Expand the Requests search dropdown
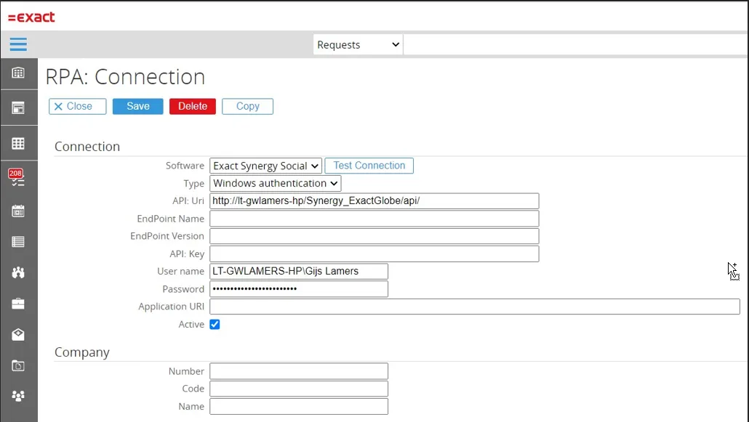The width and height of the screenshot is (749, 422). click(x=359, y=45)
